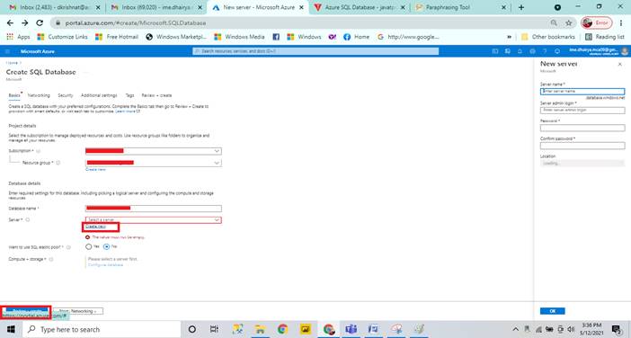Switch to Azure SQL Database browser tab

(x=360, y=7)
